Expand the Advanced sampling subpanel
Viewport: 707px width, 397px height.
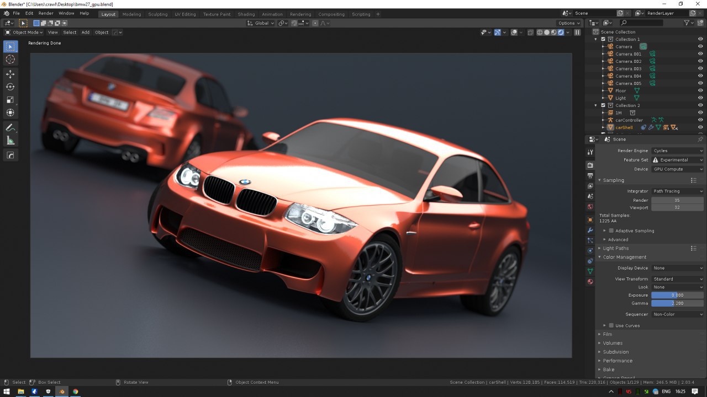(x=618, y=239)
